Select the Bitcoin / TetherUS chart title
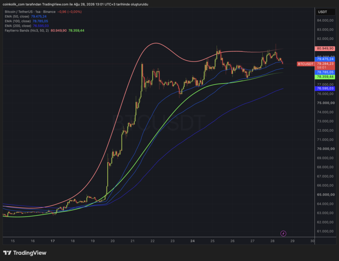This screenshot has height=261, width=339. click(x=30, y=12)
